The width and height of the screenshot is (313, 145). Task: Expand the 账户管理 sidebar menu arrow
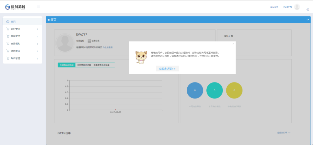[37, 59]
